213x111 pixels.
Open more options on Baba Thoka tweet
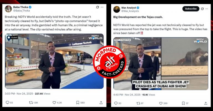[102, 7]
